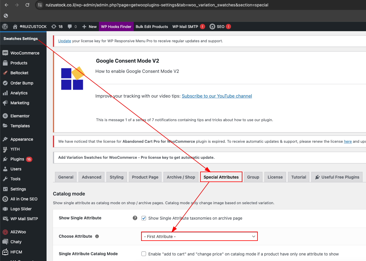This screenshot has height=261, width=366.
Task: Enable the Single Attribute Catalog Mode checkbox
Action: click(144, 254)
